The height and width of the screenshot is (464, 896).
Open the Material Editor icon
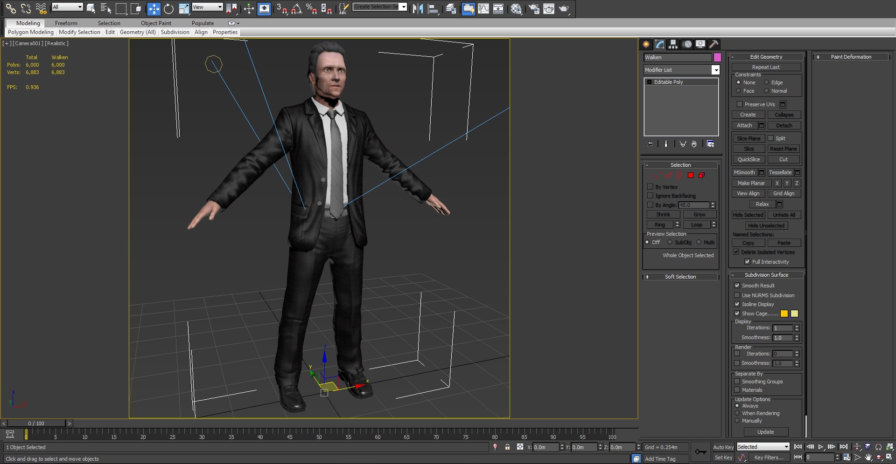click(x=516, y=8)
